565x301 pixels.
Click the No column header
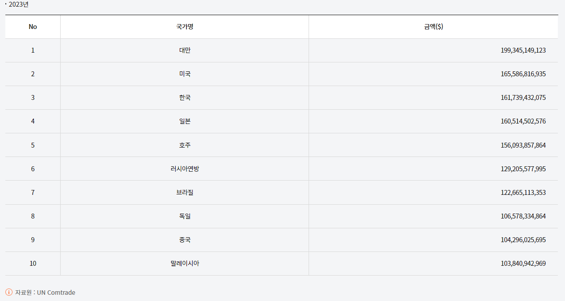tap(33, 27)
